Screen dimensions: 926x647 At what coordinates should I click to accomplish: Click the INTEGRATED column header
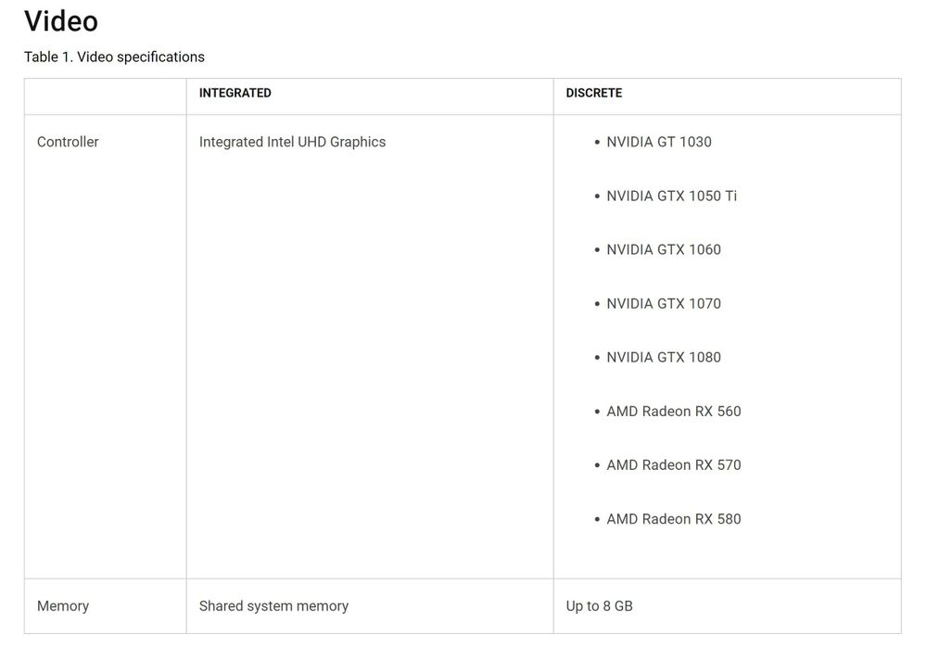click(235, 94)
